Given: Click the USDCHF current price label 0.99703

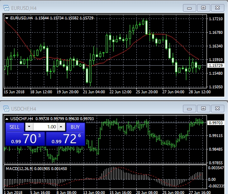Looking at the screenshot, I should tap(216, 123).
